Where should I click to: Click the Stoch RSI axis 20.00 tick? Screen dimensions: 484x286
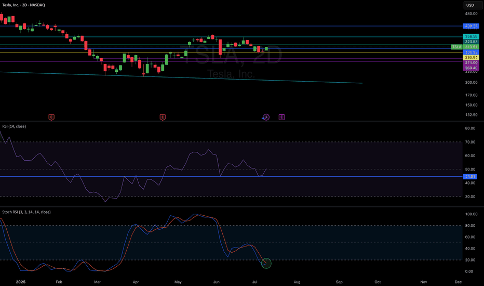coord(469,260)
